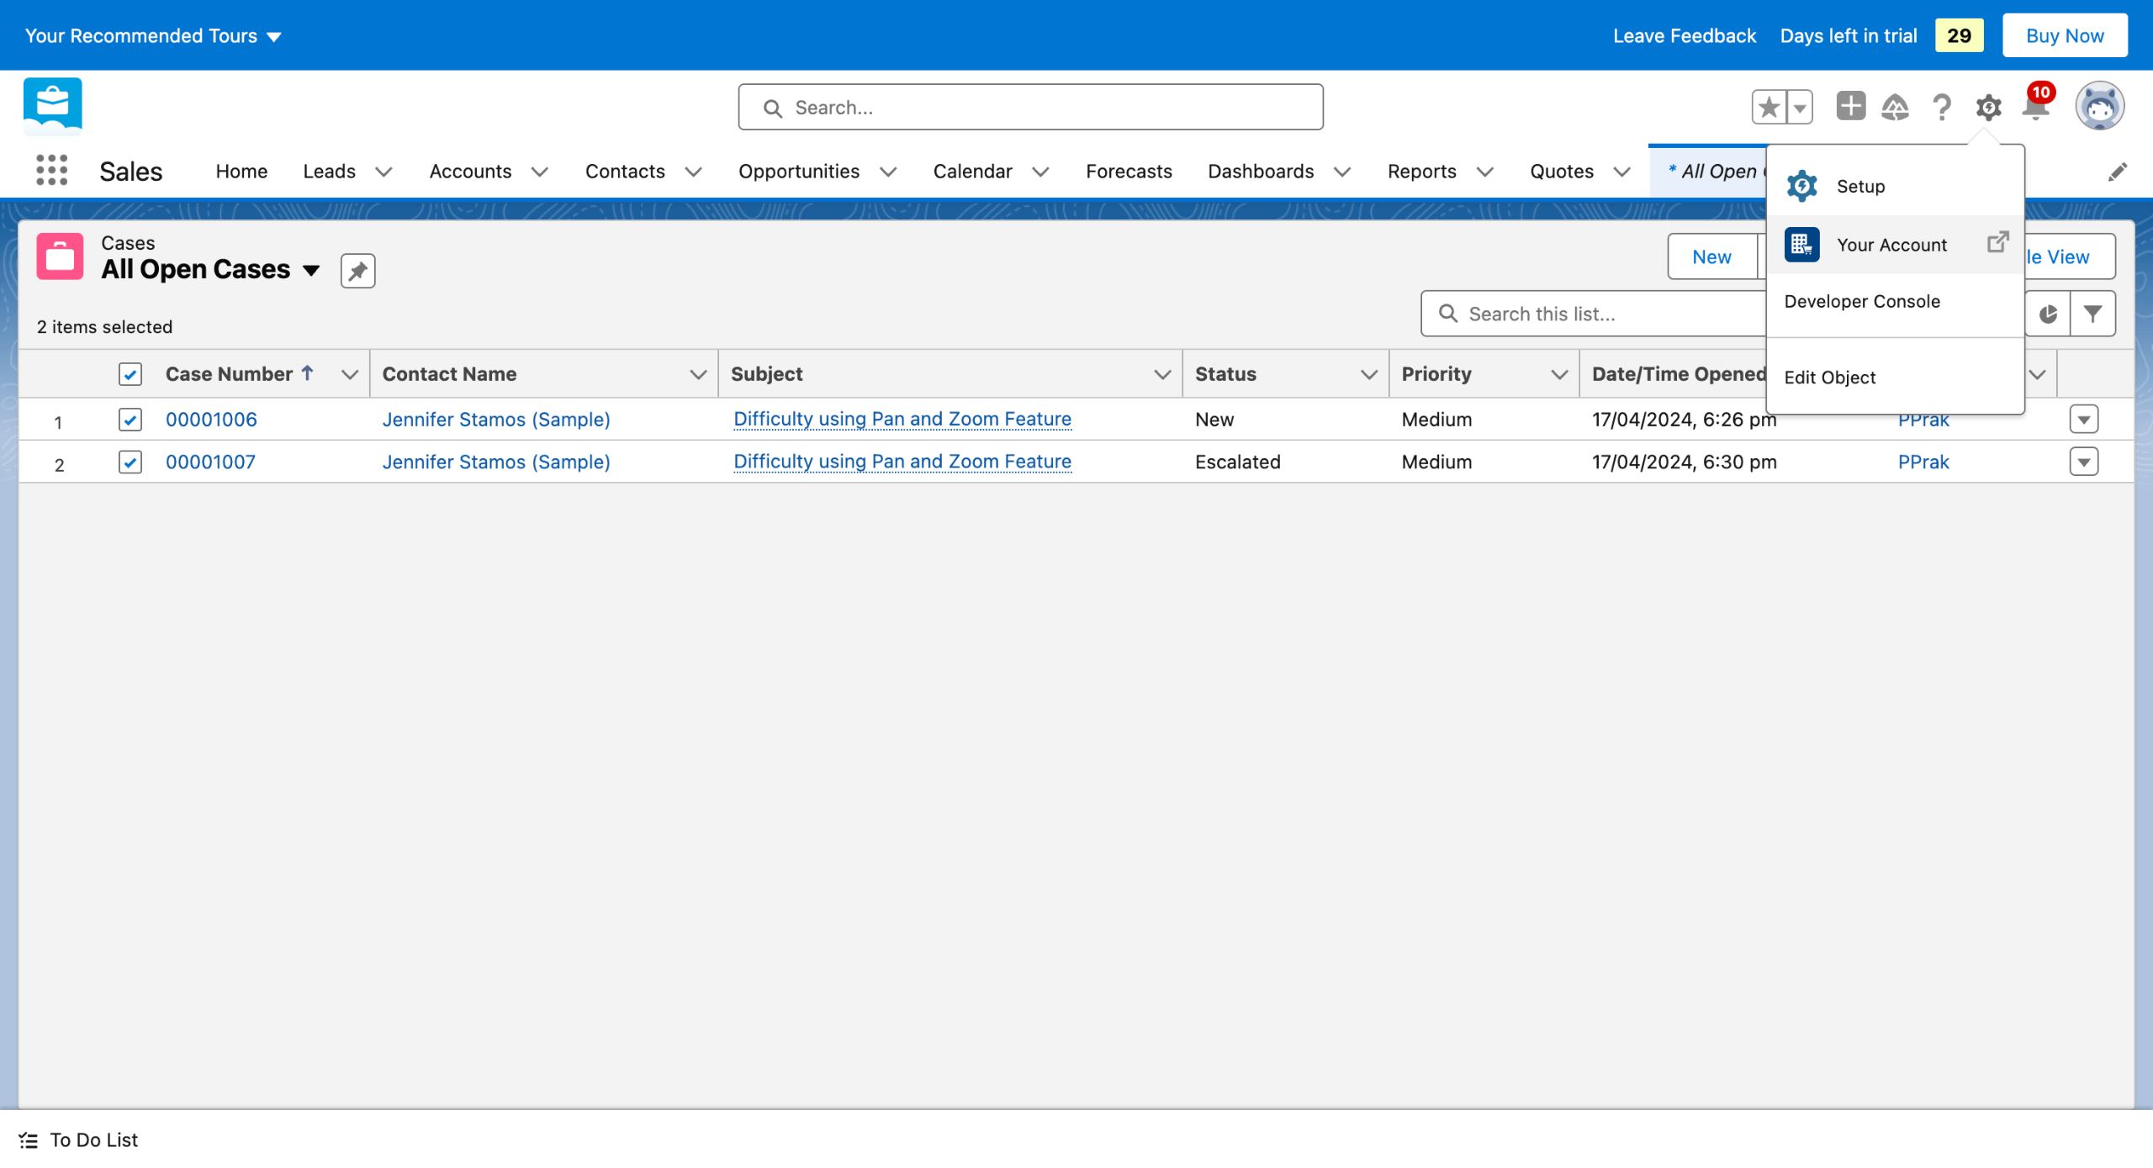The image size is (2153, 1168).
Task: Select Developer Console menu item
Action: tap(1894, 301)
